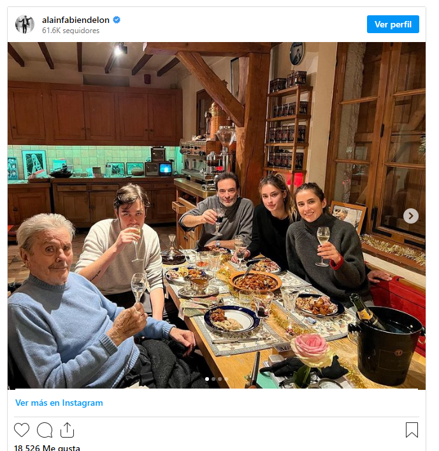The height and width of the screenshot is (451, 439).
Task: View the 18.526 Me gusta likes count
Action: (x=47, y=448)
